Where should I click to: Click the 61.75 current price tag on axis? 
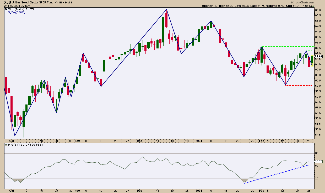tap(318, 56)
